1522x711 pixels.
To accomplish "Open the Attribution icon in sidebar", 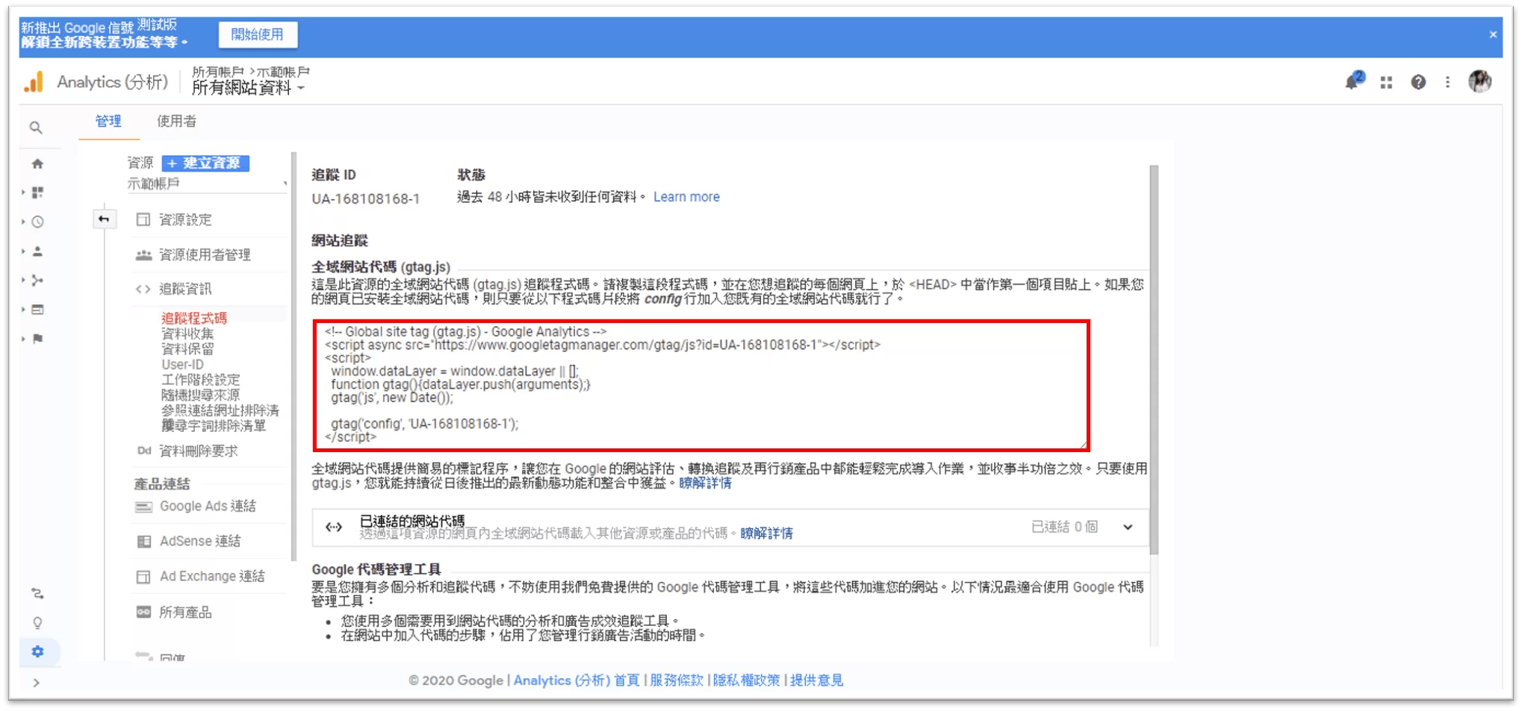I will [x=37, y=594].
